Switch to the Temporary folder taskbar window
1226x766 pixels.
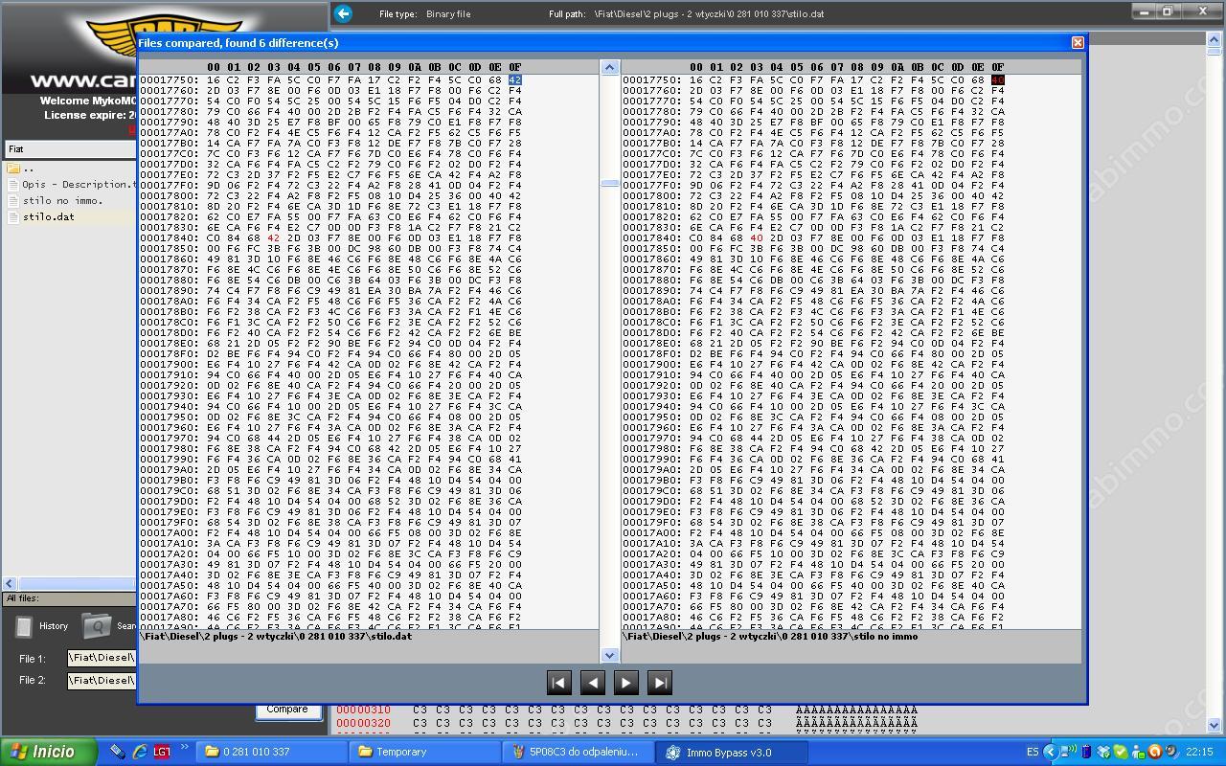(x=423, y=752)
